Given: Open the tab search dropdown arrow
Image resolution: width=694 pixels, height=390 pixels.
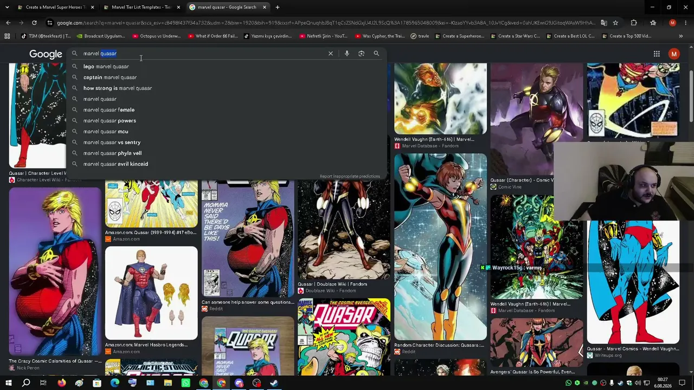Looking at the screenshot, I should click(7, 7).
